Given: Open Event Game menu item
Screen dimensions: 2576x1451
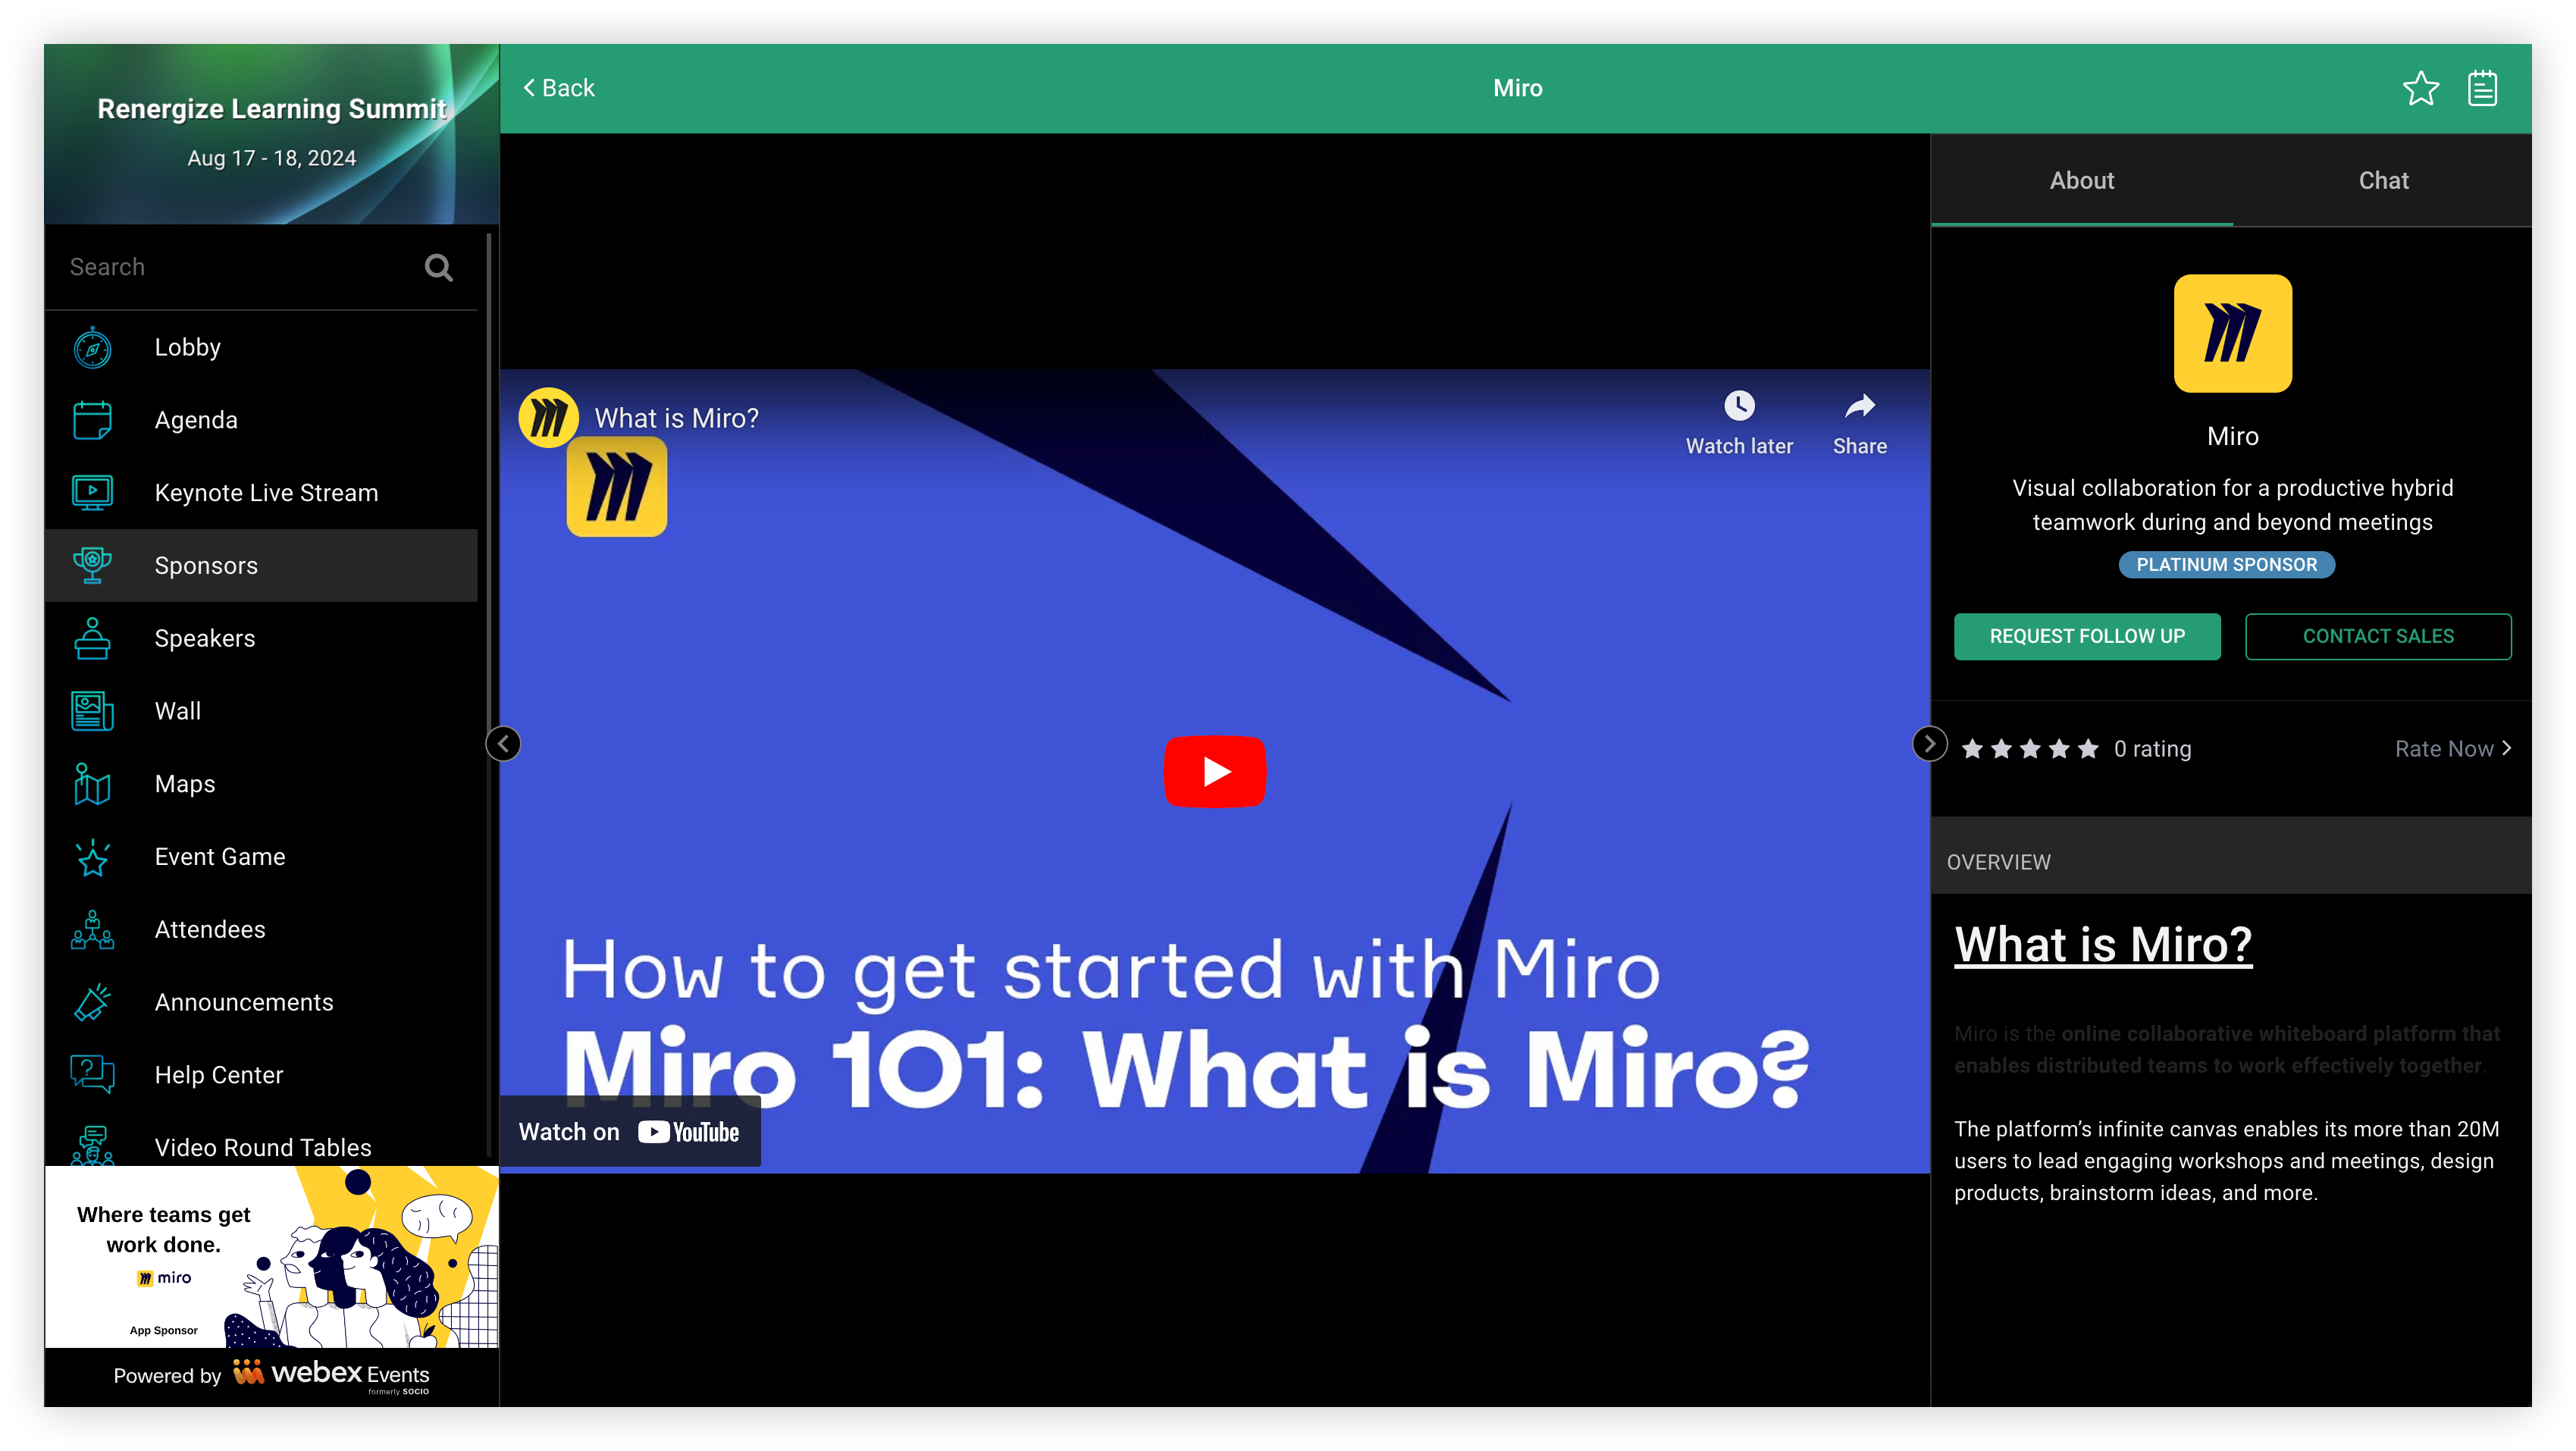Looking at the screenshot, I should [261, 857].
